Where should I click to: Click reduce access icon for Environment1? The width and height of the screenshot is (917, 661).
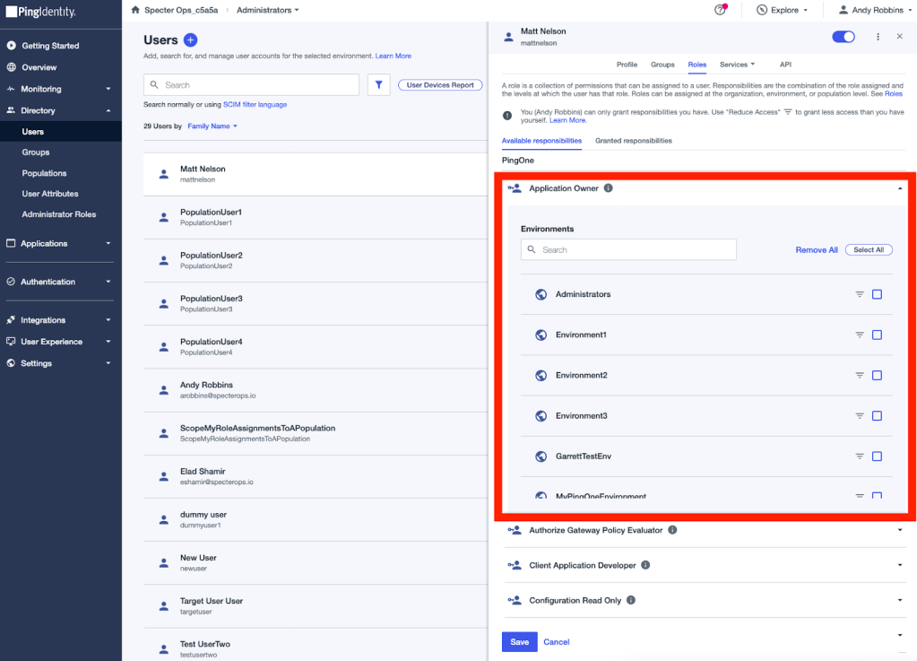859,335
